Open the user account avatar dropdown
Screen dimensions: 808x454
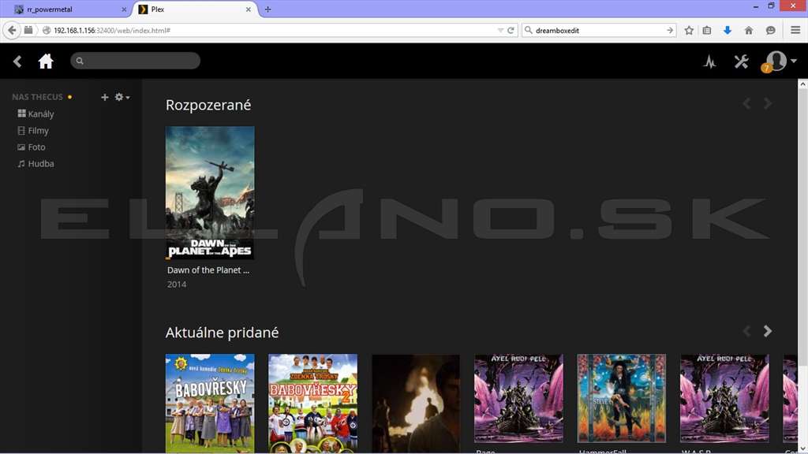click(780, 61)
